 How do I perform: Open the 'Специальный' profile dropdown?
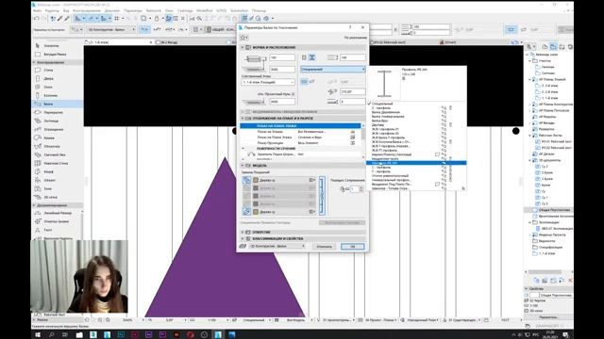pos(333,69)
